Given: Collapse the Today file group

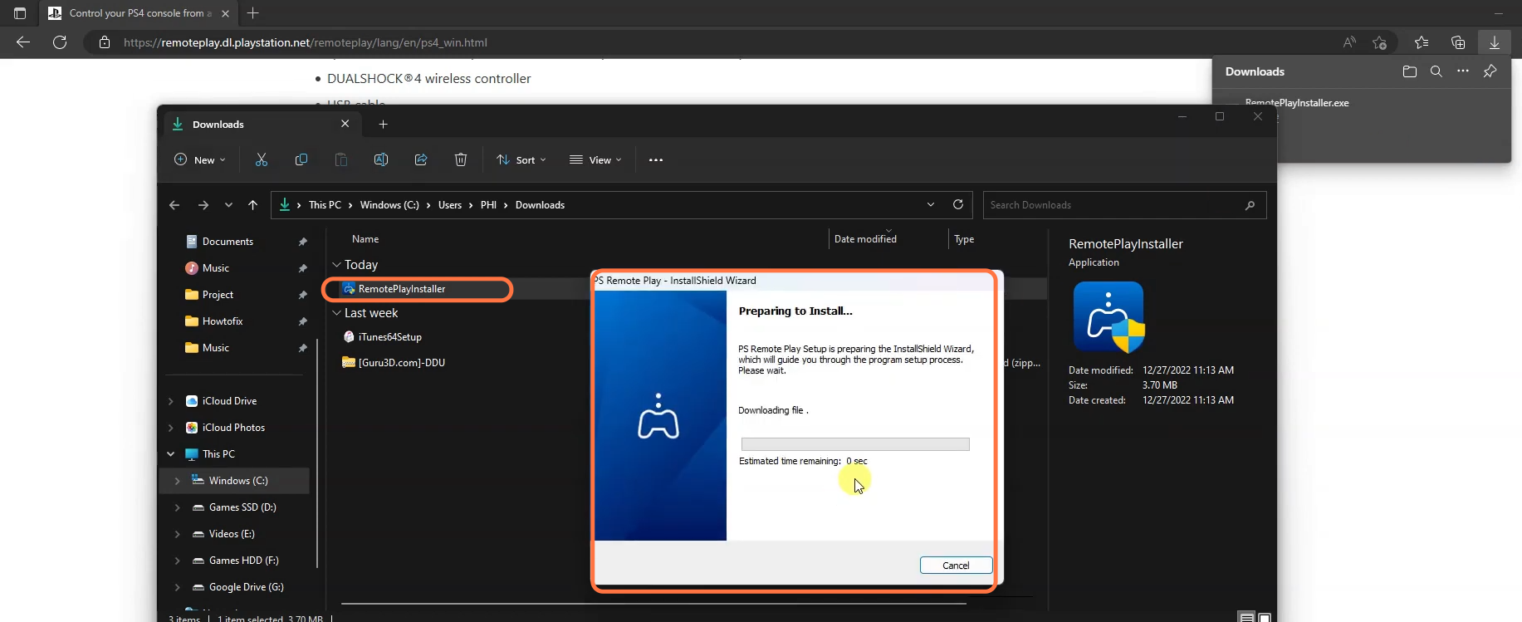Looking at the screenshot, I should pyautogui.click(x=337, y=265).
